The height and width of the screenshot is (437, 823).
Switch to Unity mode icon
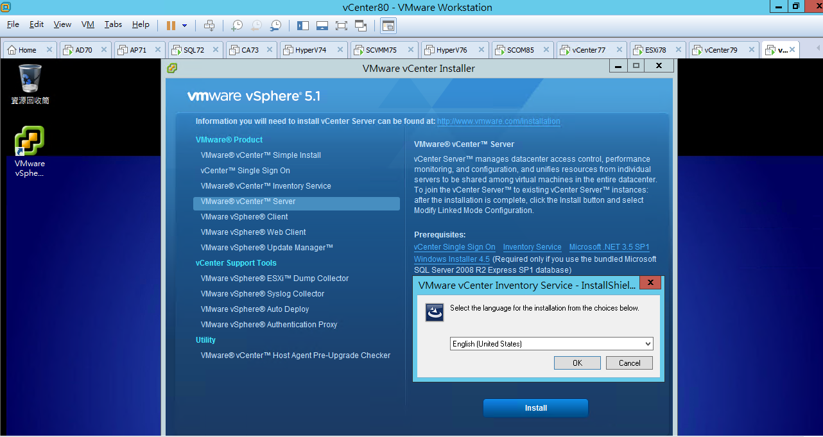coord(361,26)
